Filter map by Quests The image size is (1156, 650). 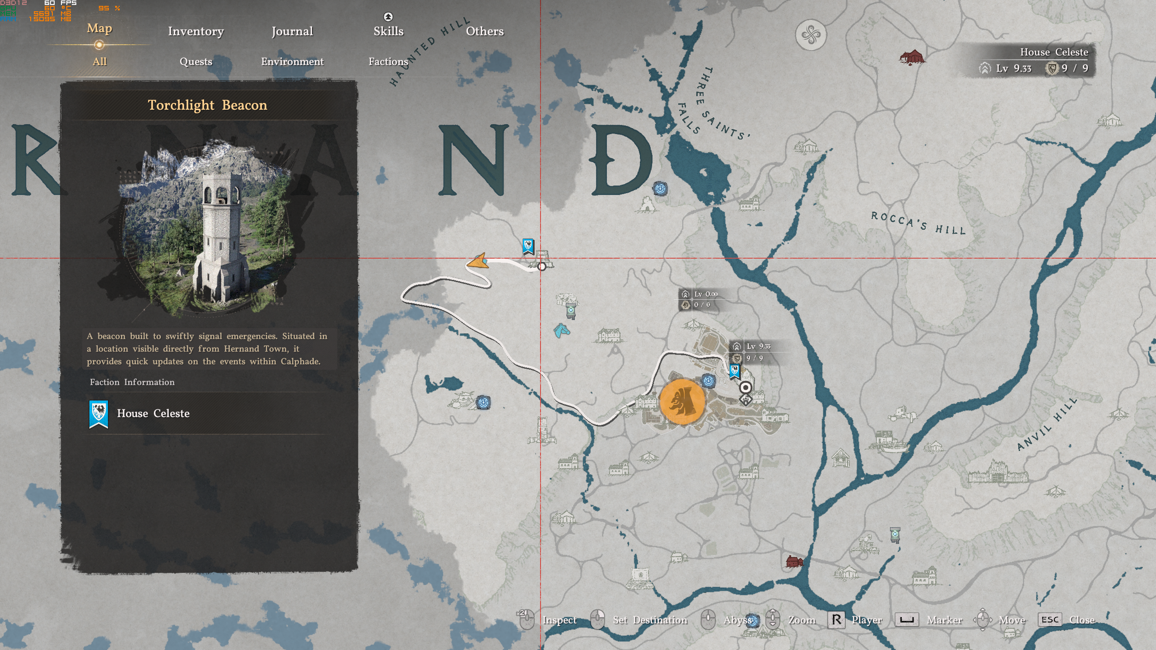pos(196,61)
